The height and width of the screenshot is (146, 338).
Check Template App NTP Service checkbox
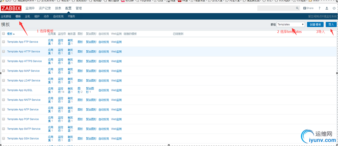[4, 109]
